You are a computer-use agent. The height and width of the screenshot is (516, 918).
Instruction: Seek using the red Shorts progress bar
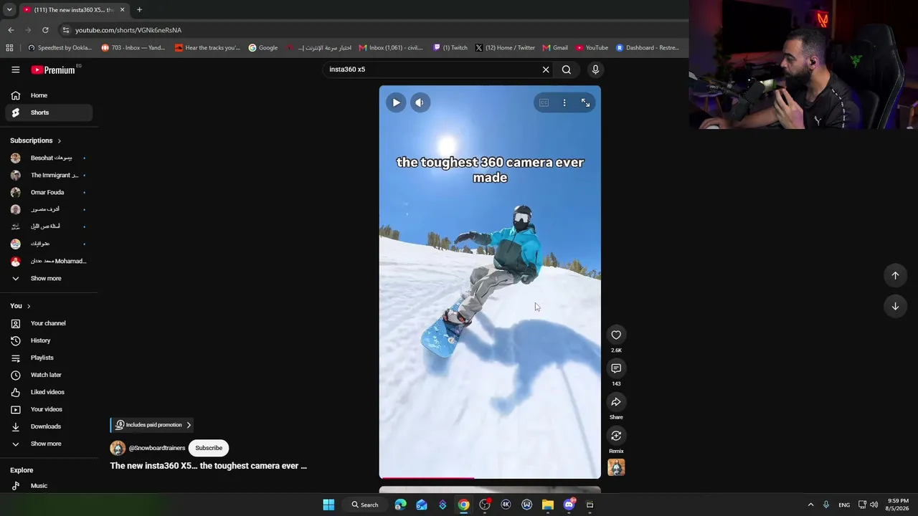tap(490, 477)
